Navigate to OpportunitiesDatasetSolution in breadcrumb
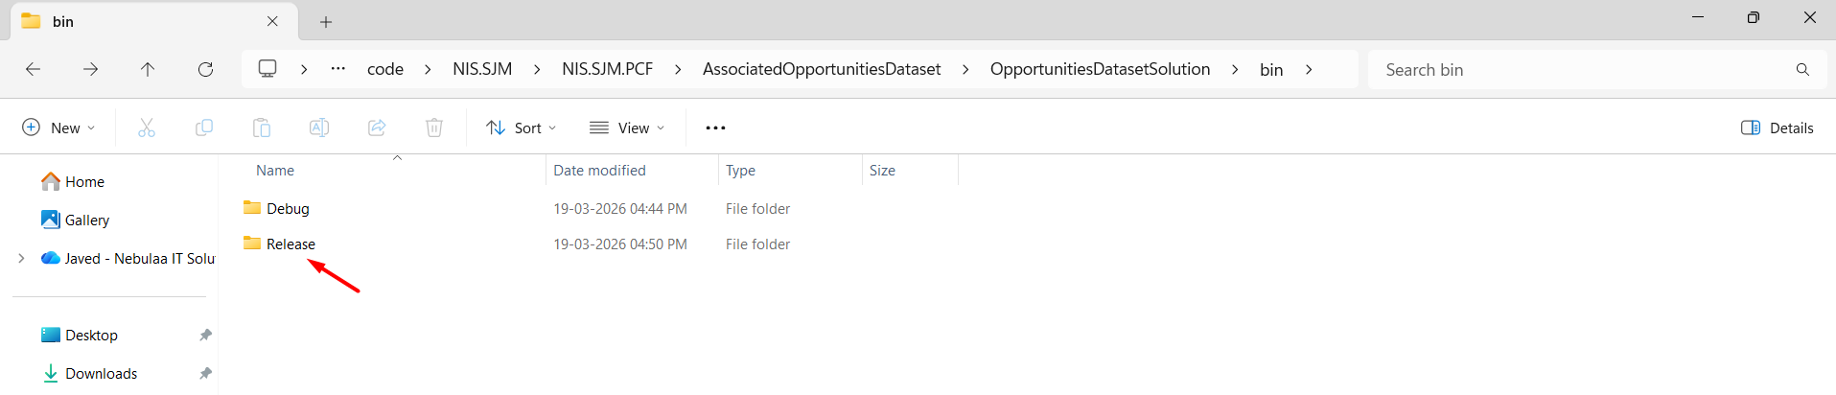 click(x=1100, y=69)
